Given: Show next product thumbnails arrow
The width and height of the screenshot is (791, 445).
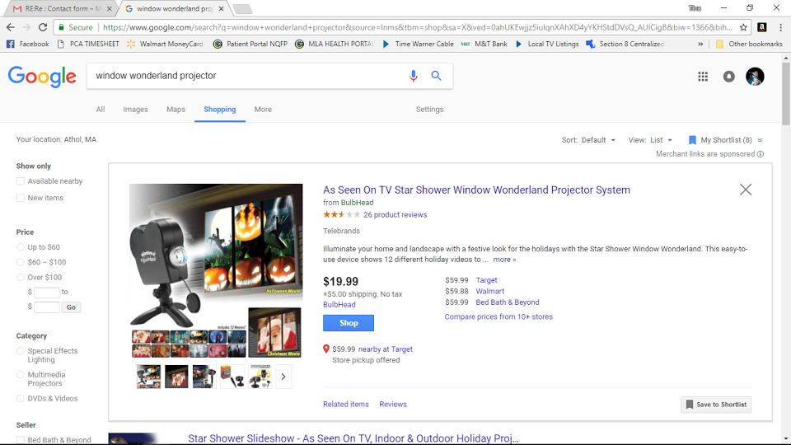Looking at the screenshot, I should 283,377.
